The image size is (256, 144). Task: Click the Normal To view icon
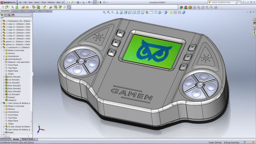(x=117, y=12)
